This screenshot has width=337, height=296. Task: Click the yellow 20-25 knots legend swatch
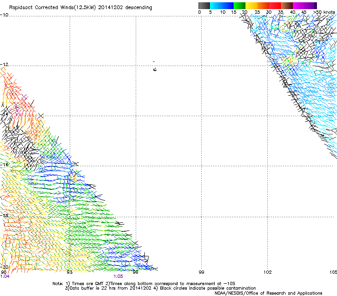click(x=251, y=5)
